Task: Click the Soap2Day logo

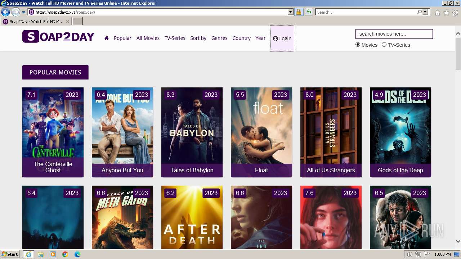Action: [x=58, y=37]
